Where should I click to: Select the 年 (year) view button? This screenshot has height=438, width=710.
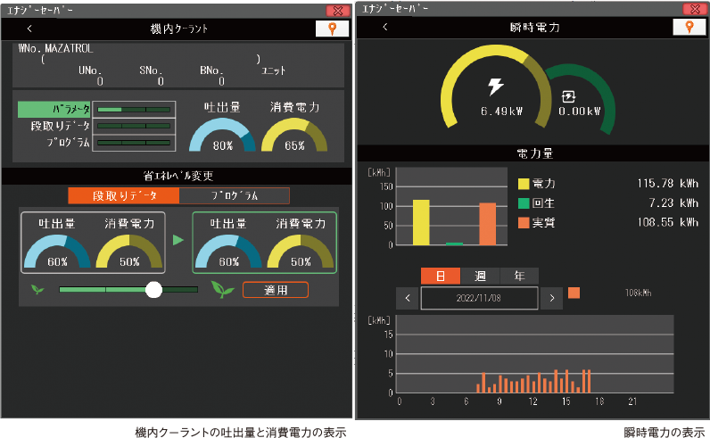[x=518, y=276]
